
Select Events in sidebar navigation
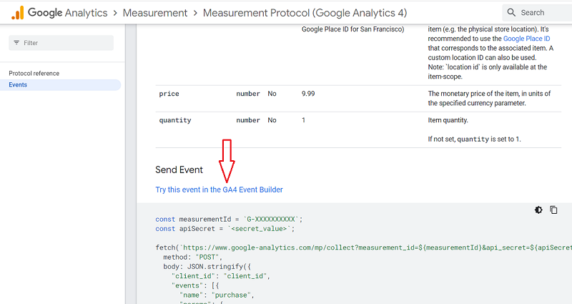click(60, 84)
